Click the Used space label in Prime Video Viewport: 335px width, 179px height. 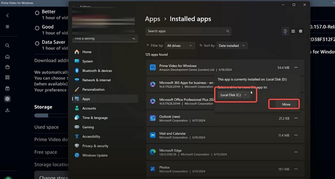tap(46, 127)
